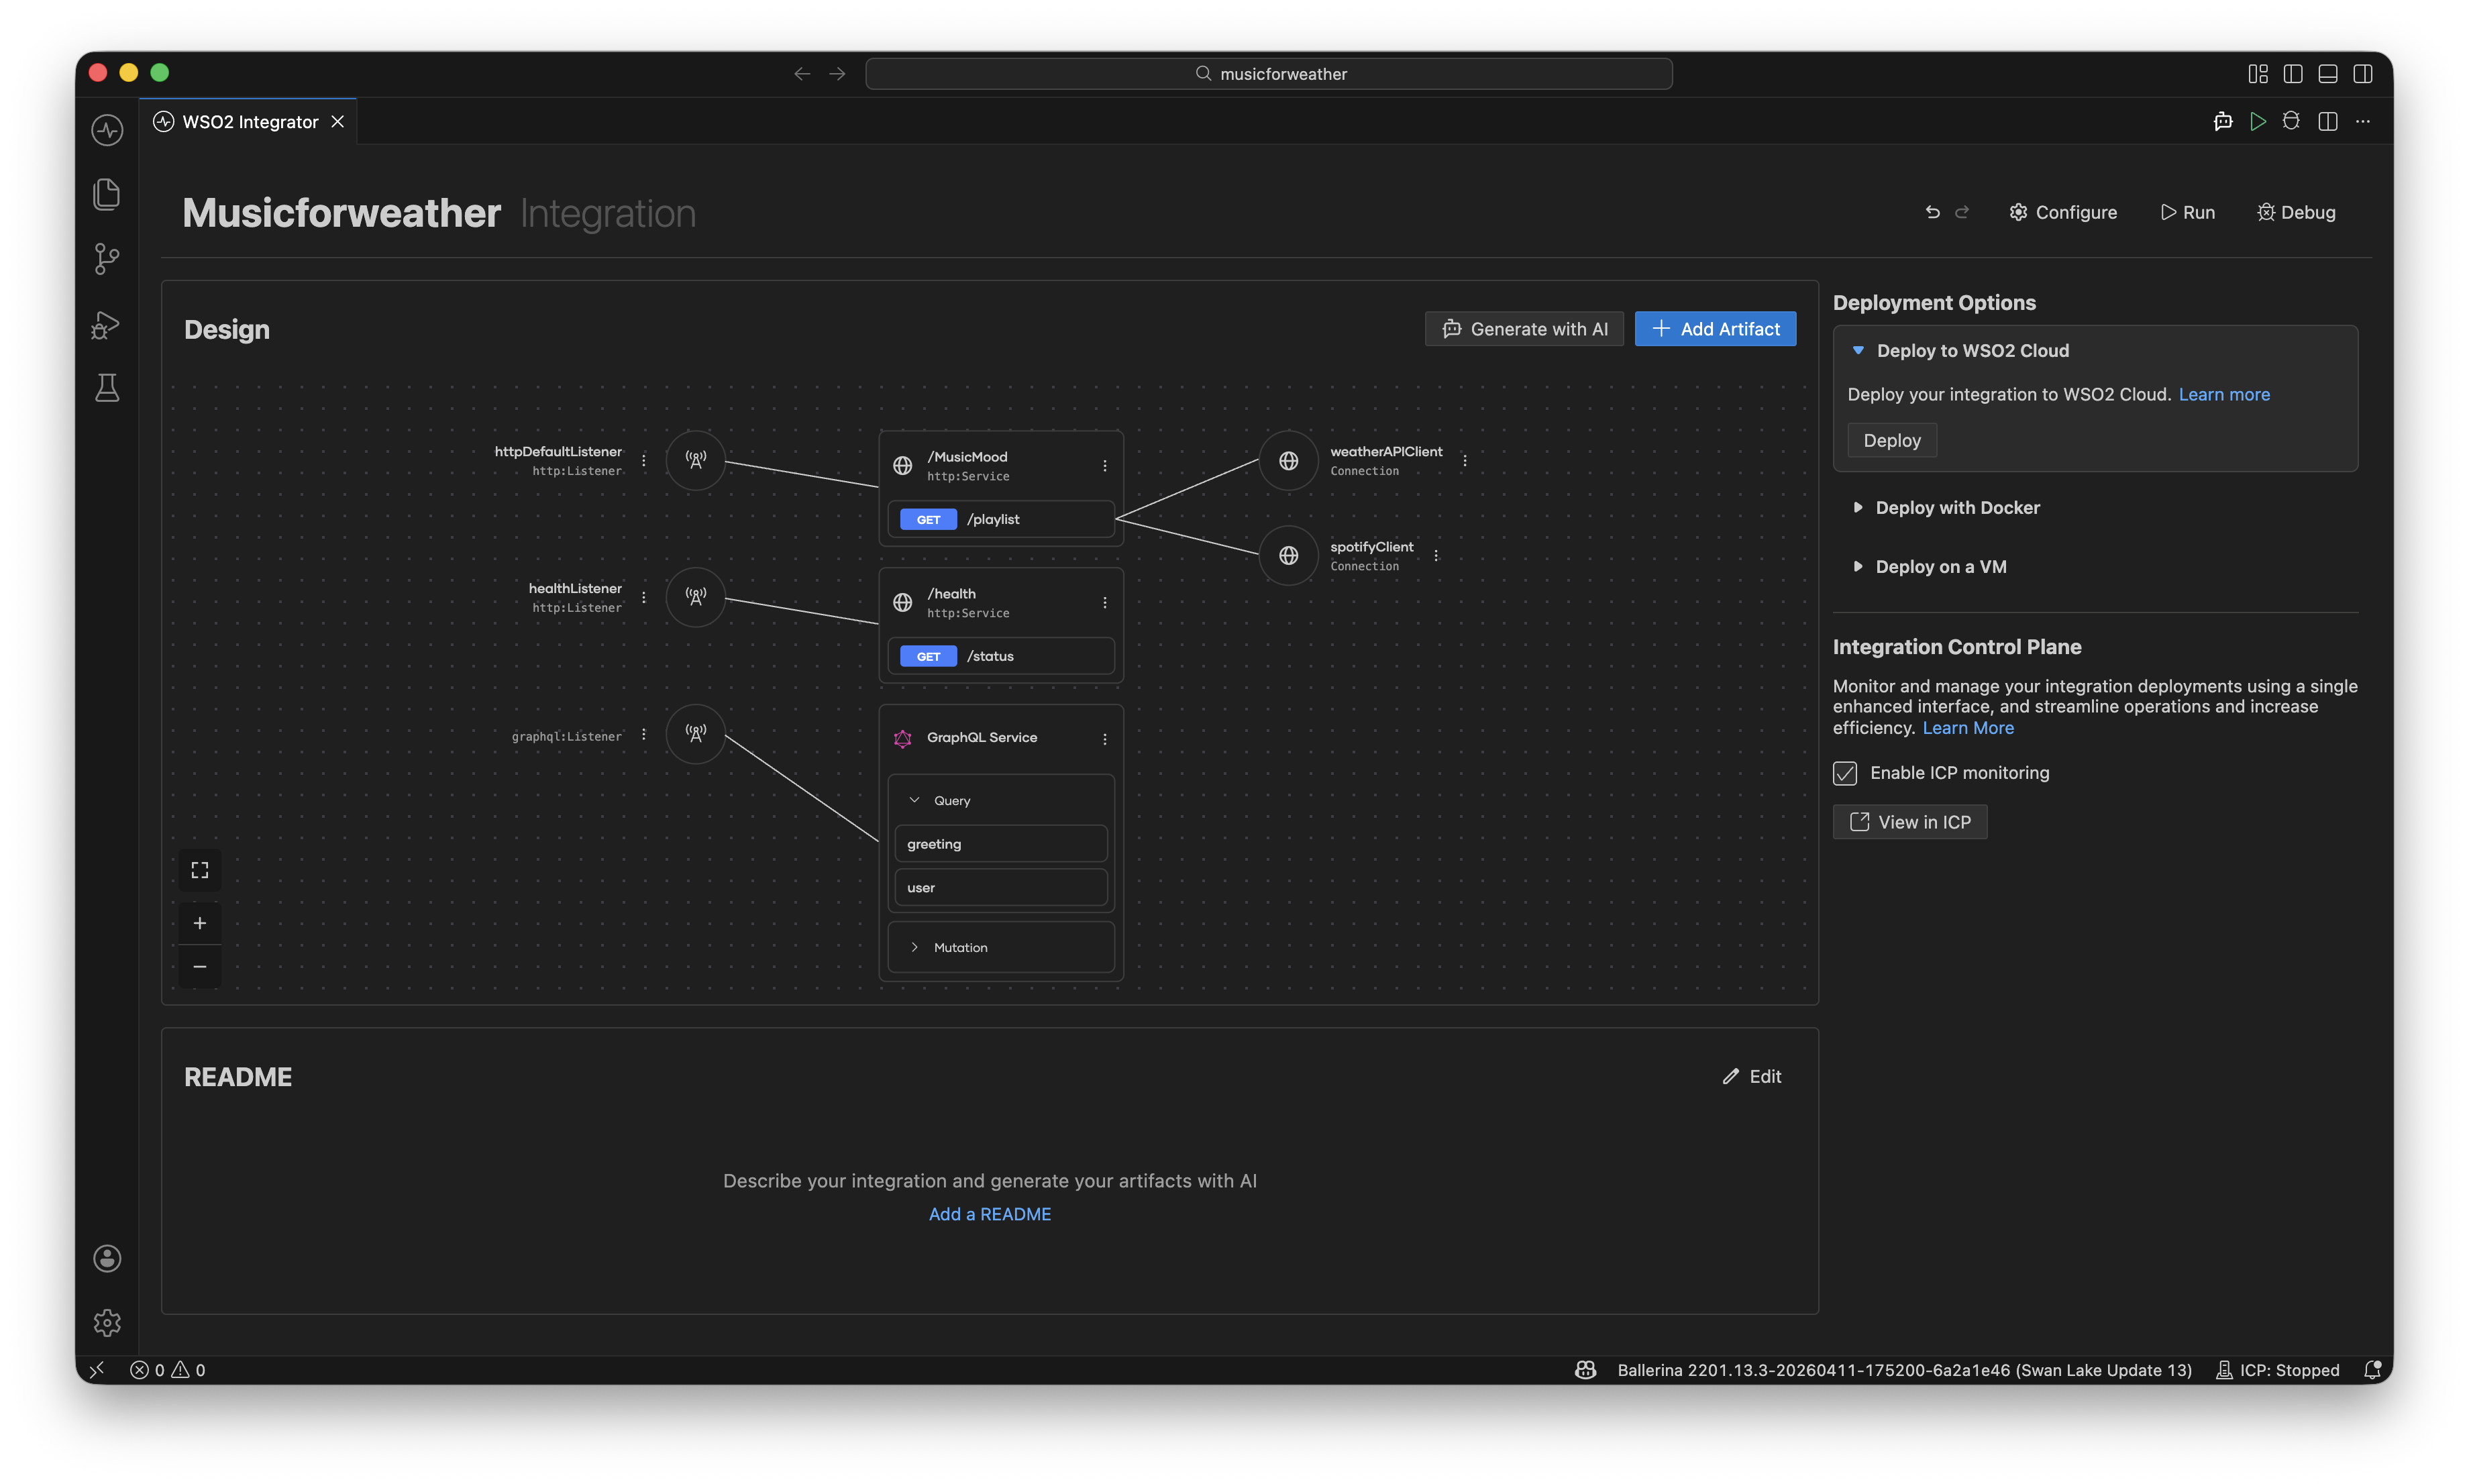Edit the README

pos(1751,1077)
